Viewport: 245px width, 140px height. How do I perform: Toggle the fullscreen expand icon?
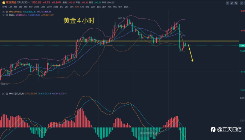click(x=241, y=3)
